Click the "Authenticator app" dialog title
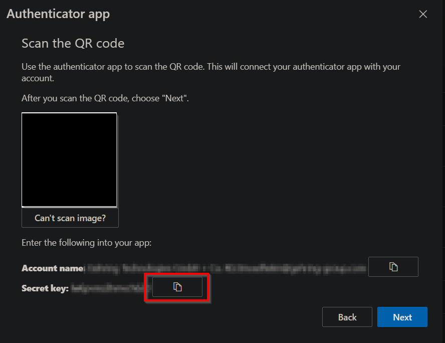The height and width of the screenshot is (343, 445). [58, 14]
